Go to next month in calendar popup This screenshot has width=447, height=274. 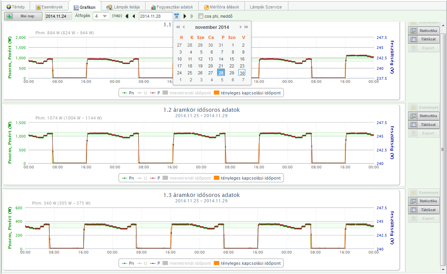click(x=240, y=27)
